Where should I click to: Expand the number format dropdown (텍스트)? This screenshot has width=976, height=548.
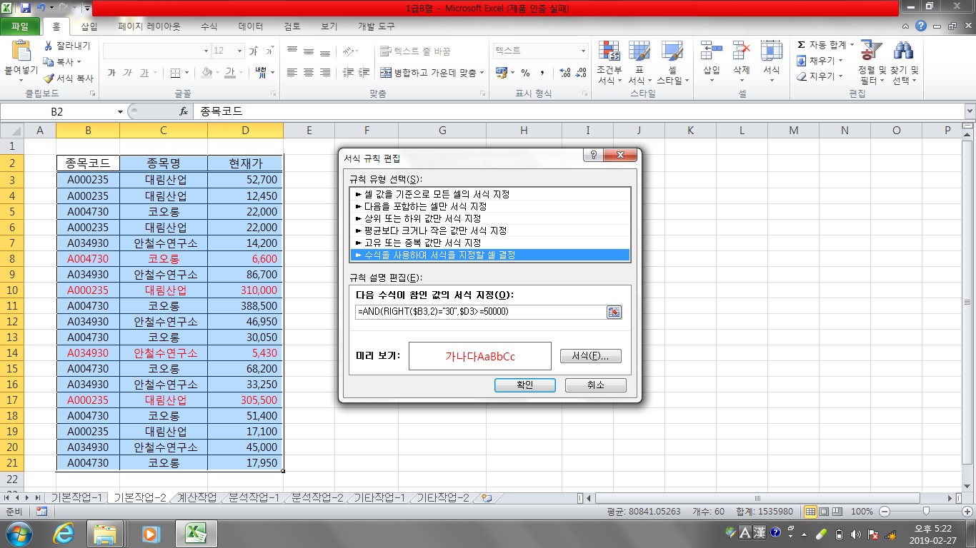pyautogui.click(x=583, y=51)
